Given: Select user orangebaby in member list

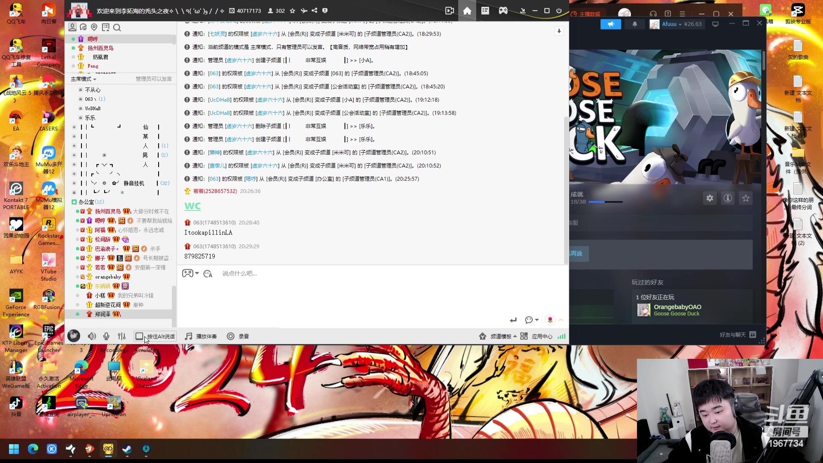Looking at the screenshot, I should [x=108, y=277].
